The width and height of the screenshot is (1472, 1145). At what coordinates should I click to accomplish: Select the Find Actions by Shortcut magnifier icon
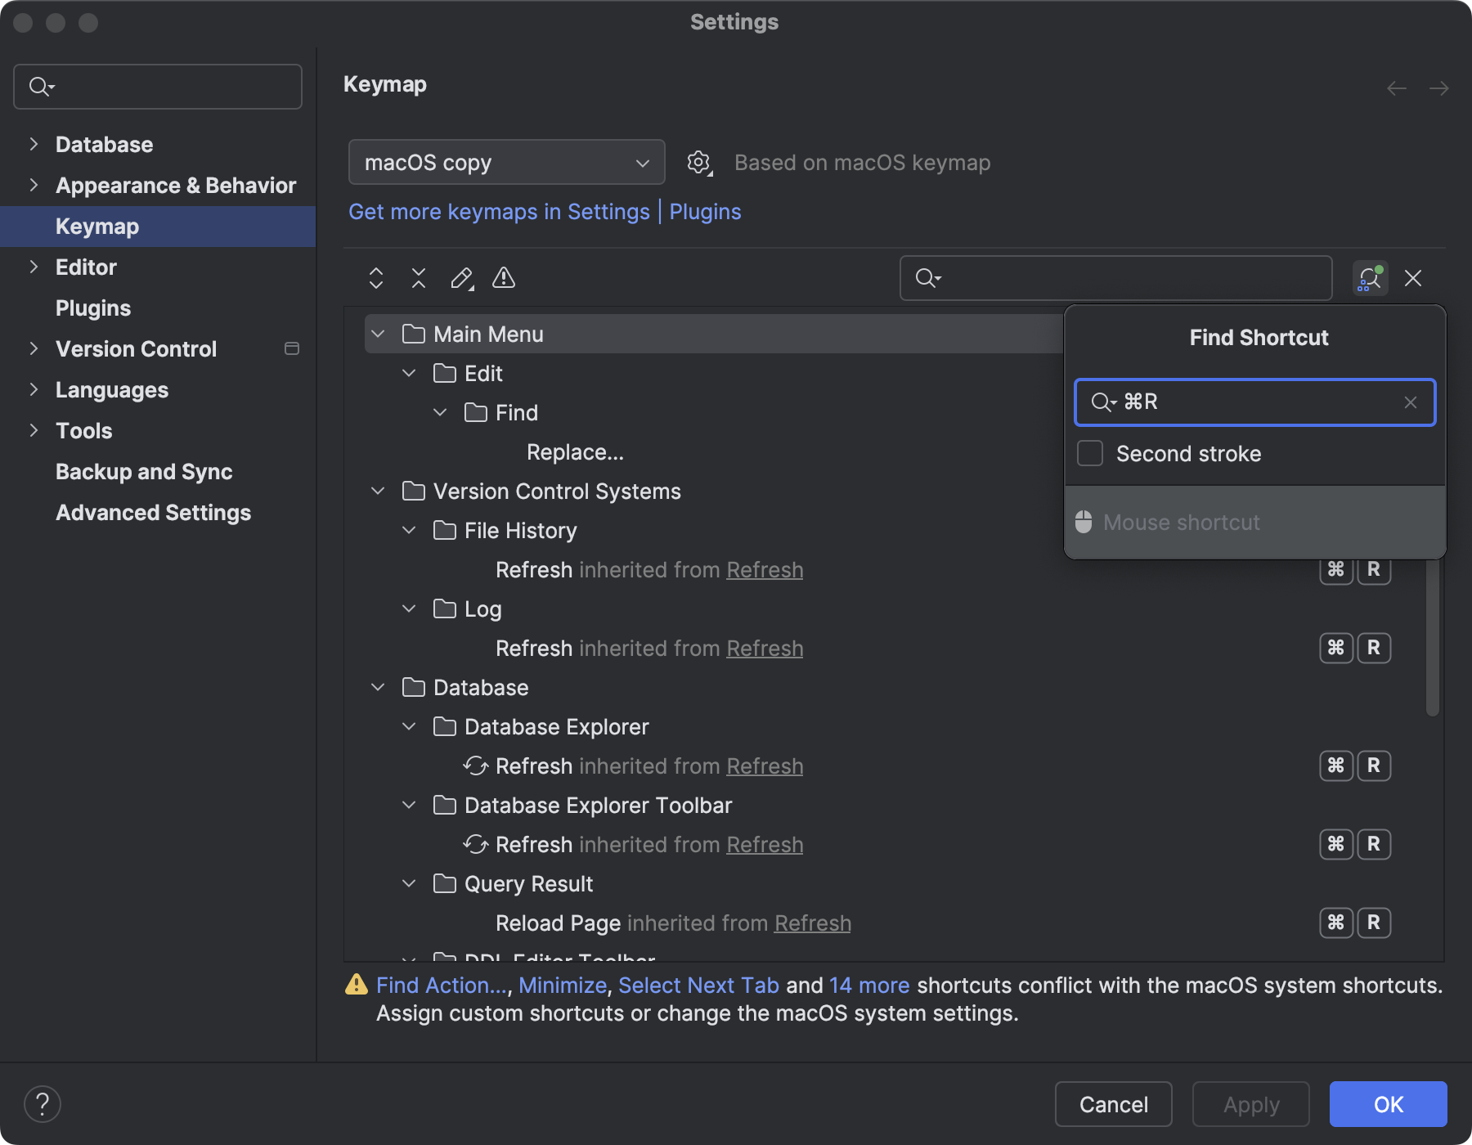pos(1369,278)
